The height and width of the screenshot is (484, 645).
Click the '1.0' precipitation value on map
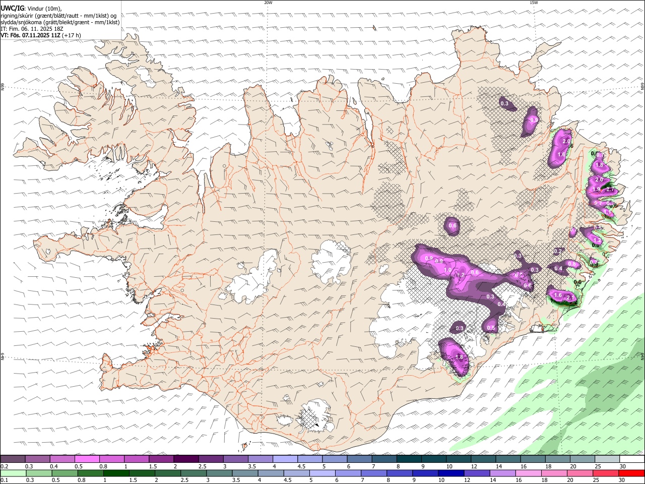447,270
